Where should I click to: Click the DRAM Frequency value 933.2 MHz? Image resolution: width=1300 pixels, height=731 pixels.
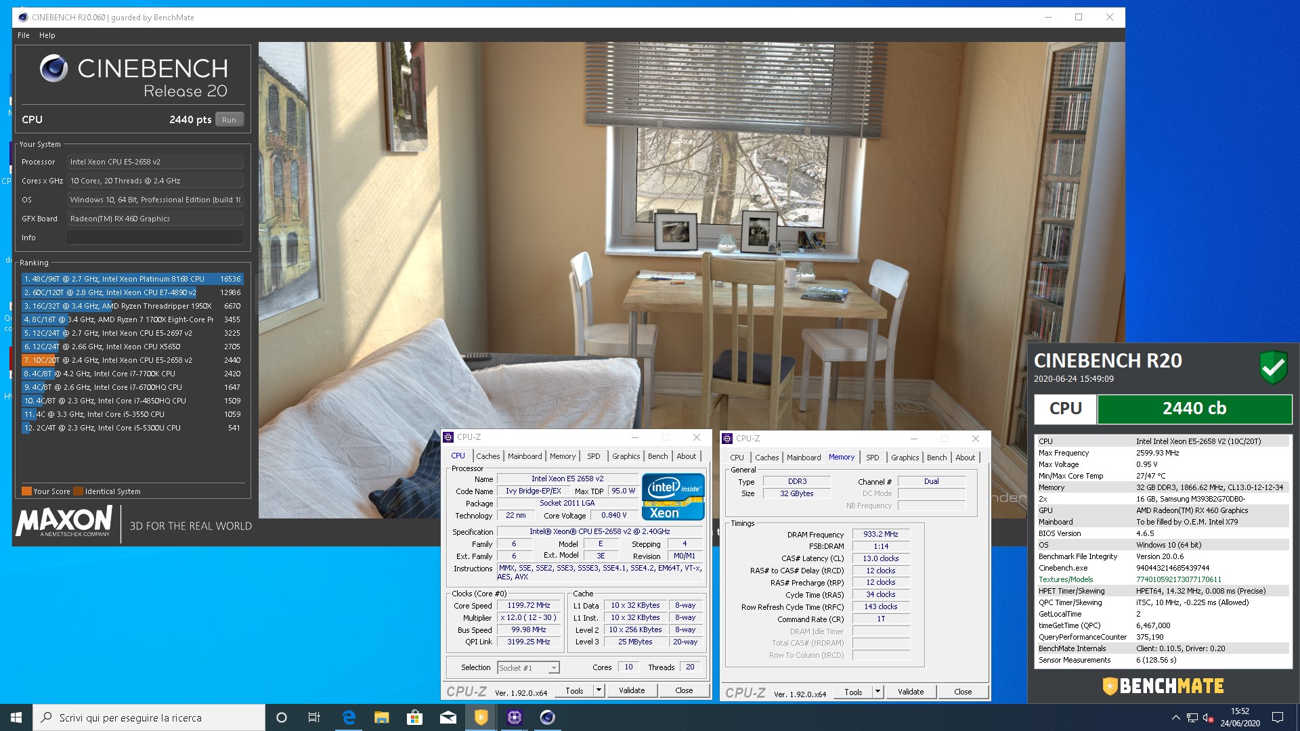point(881,535)
